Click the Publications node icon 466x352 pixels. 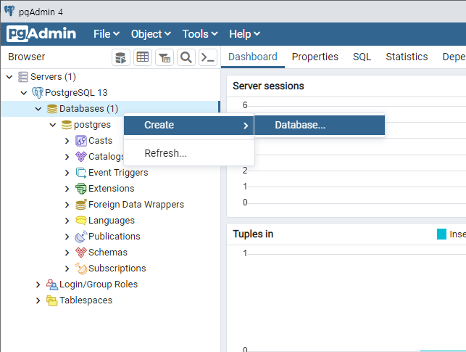tap(81, 237)
